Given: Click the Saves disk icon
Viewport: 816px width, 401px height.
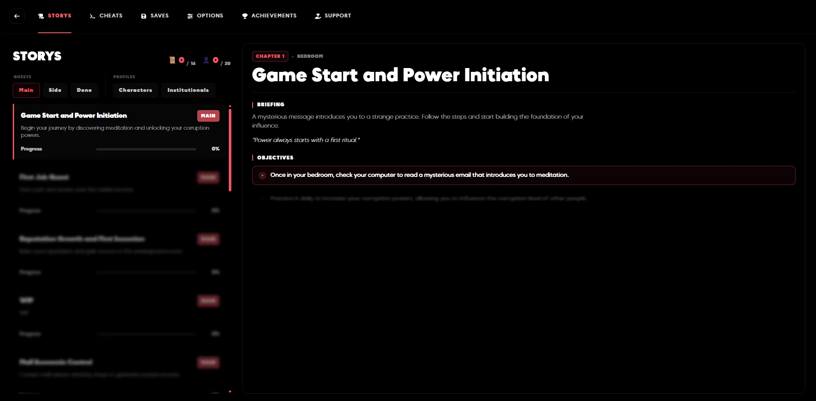Looking at the screenshot, I should coord(144,16).
